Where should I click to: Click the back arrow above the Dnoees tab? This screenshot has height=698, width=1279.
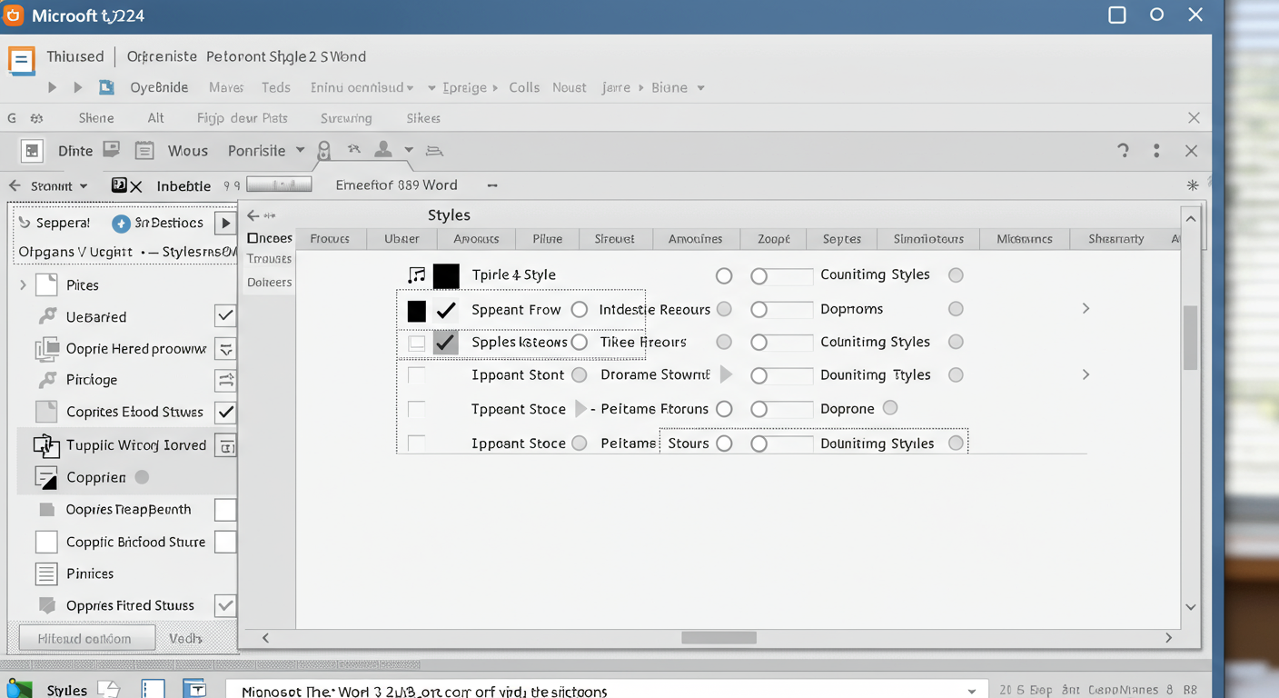point(254,215)
